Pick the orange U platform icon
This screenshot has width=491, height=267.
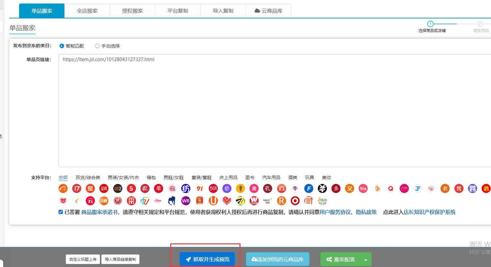[213, 201]
